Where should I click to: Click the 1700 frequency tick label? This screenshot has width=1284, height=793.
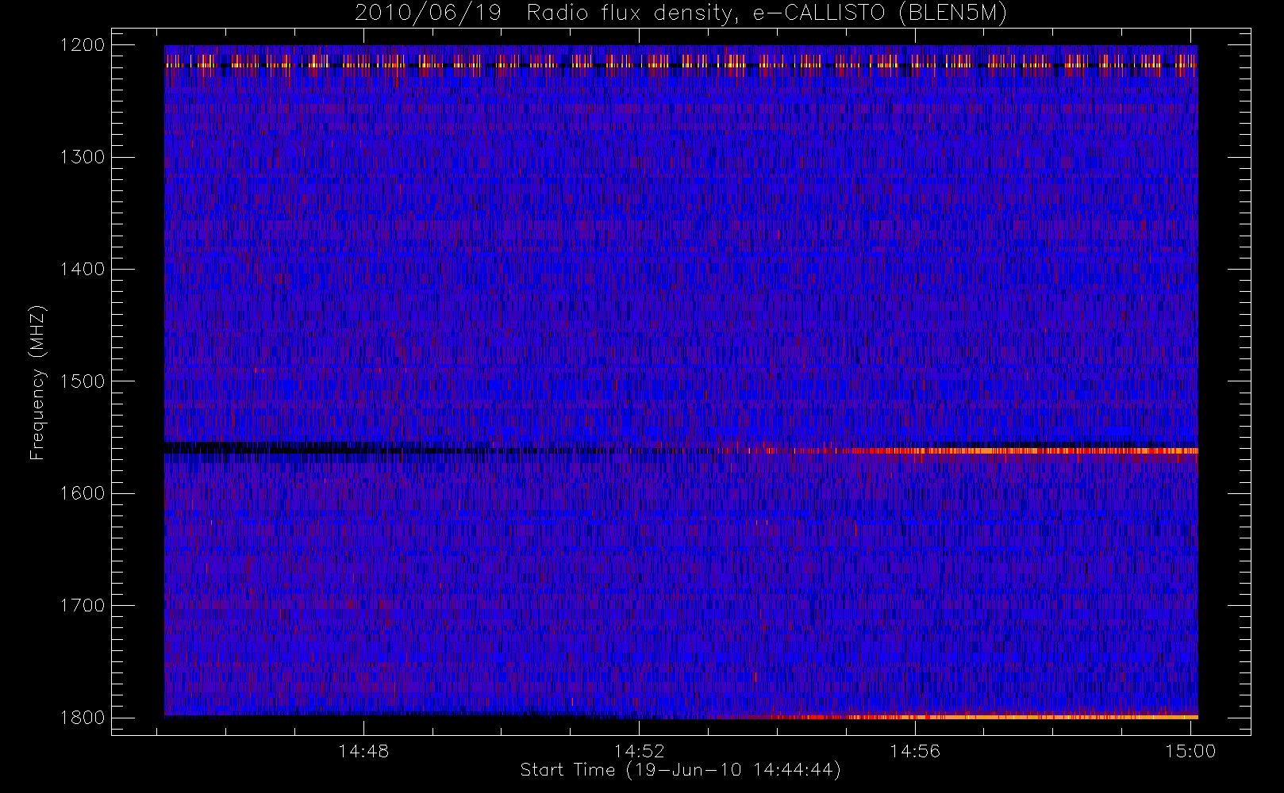[x=83, y=605]
